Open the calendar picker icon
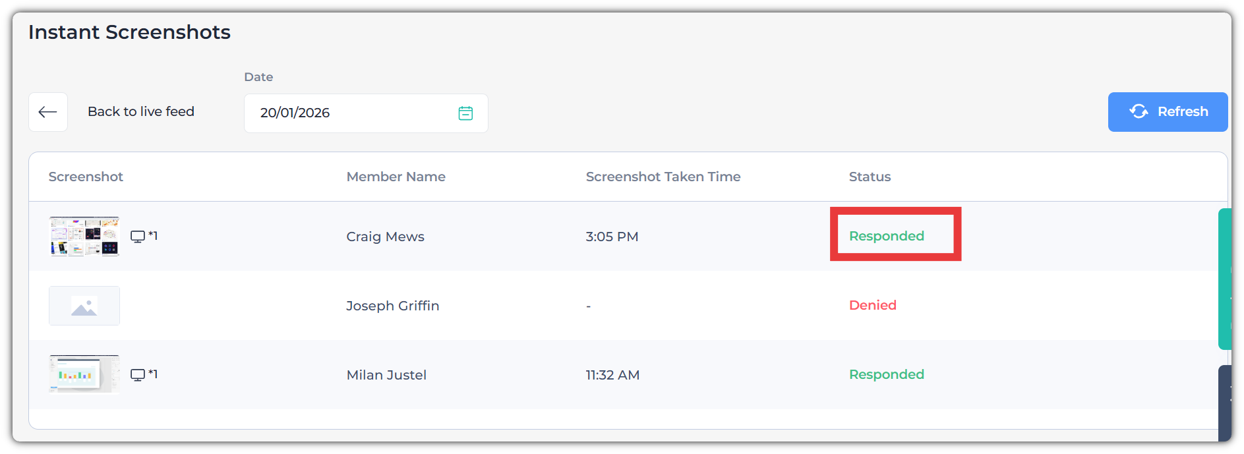 tap(465, 113)
